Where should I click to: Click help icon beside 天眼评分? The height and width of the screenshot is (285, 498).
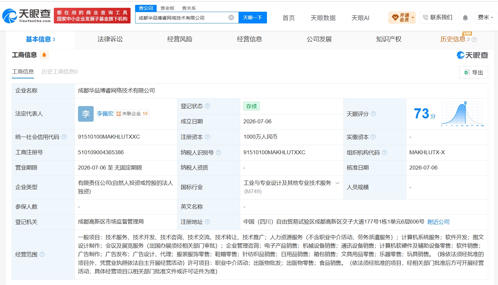pos(373,114)
